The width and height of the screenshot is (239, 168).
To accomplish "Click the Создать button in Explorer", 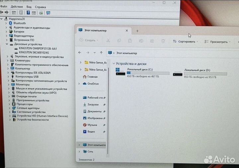I will click(x=89, y=40).
